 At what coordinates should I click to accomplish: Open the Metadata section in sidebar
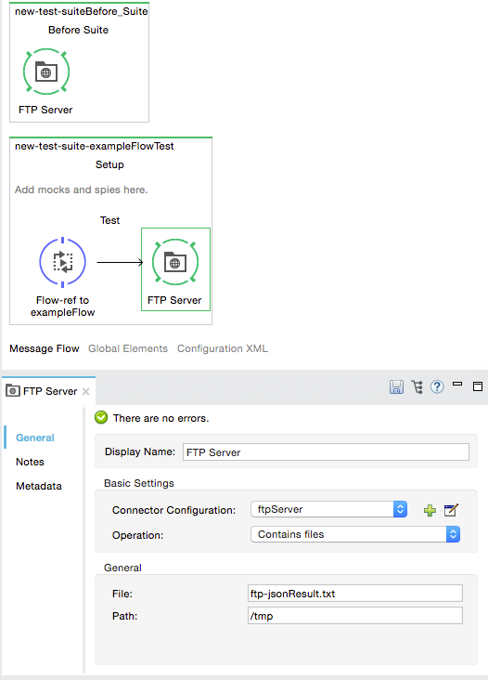click(x=39, y=486)
